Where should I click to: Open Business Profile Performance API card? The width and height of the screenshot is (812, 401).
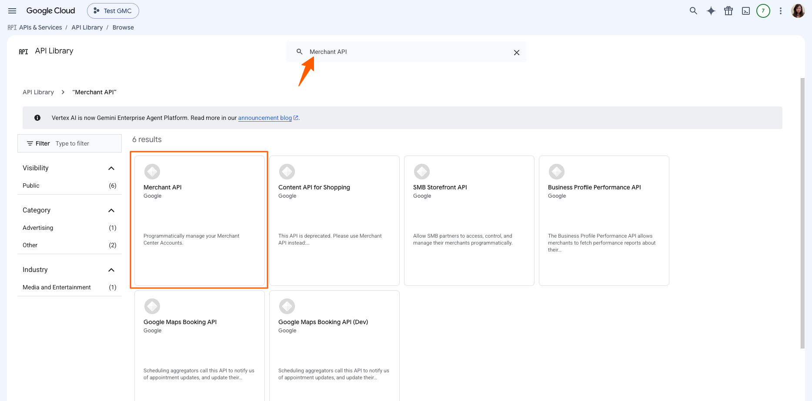tap(604, 221)
